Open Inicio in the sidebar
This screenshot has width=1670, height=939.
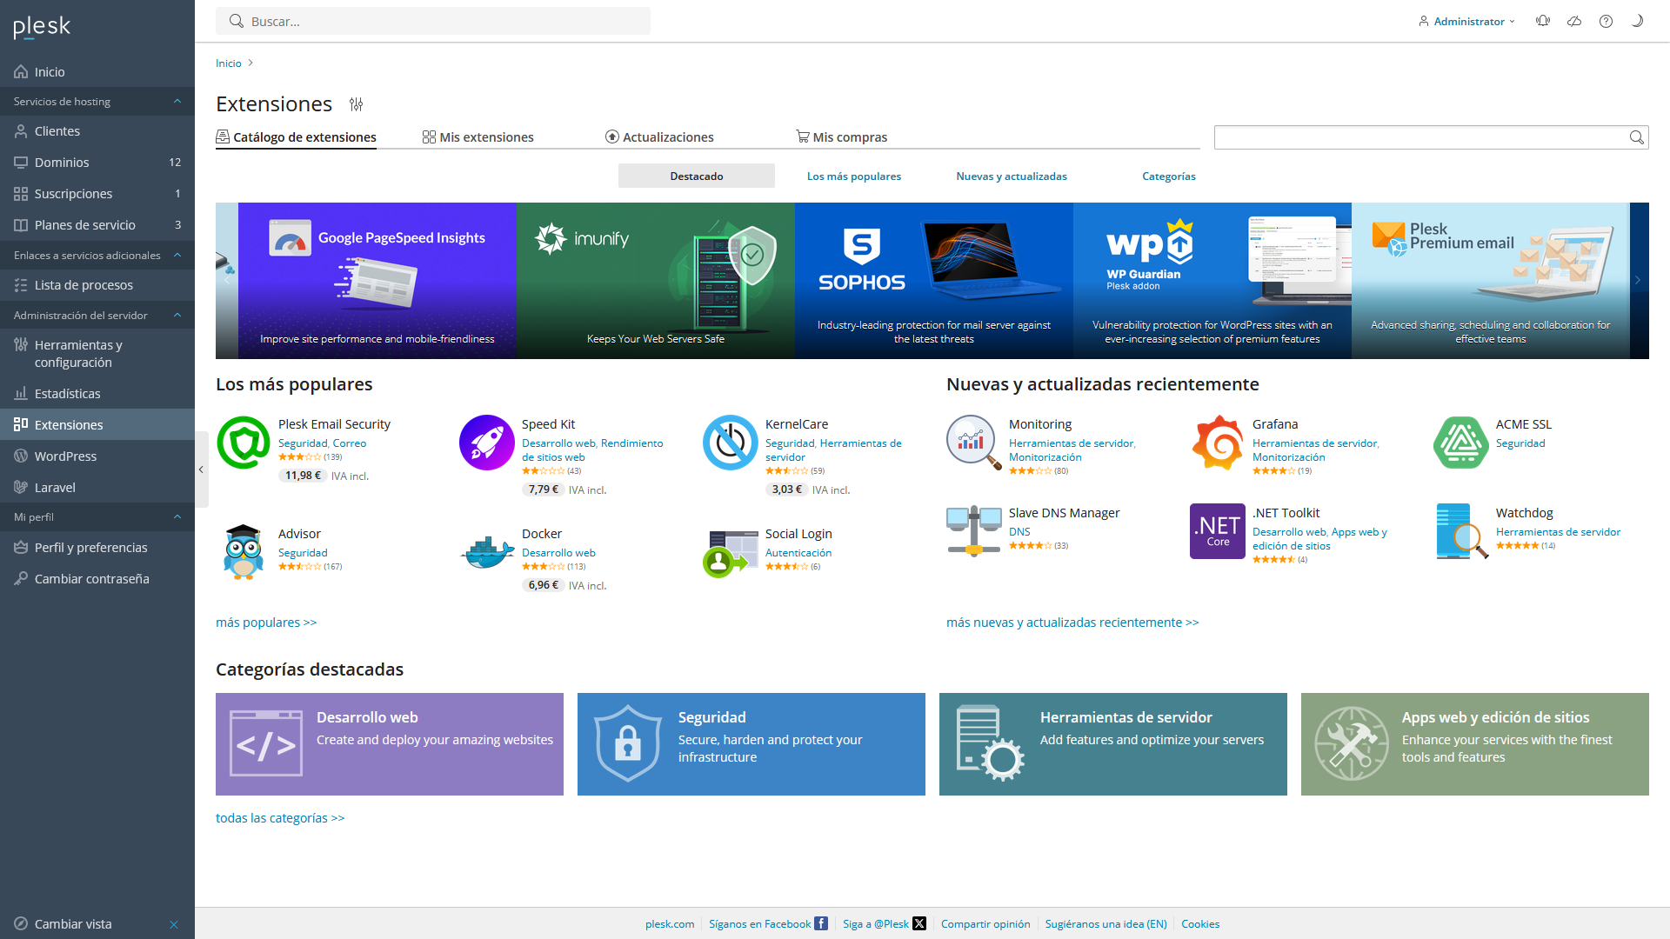pyautogui.click(x=97, y=72)
